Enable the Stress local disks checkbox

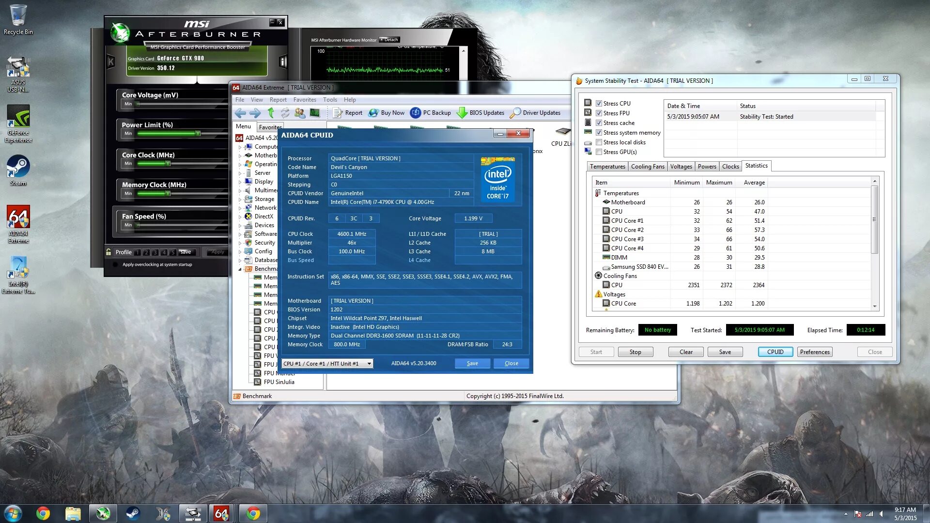(599, 142)
